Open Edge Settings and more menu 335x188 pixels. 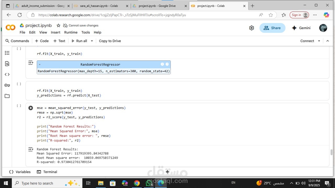tap(315, 15)
